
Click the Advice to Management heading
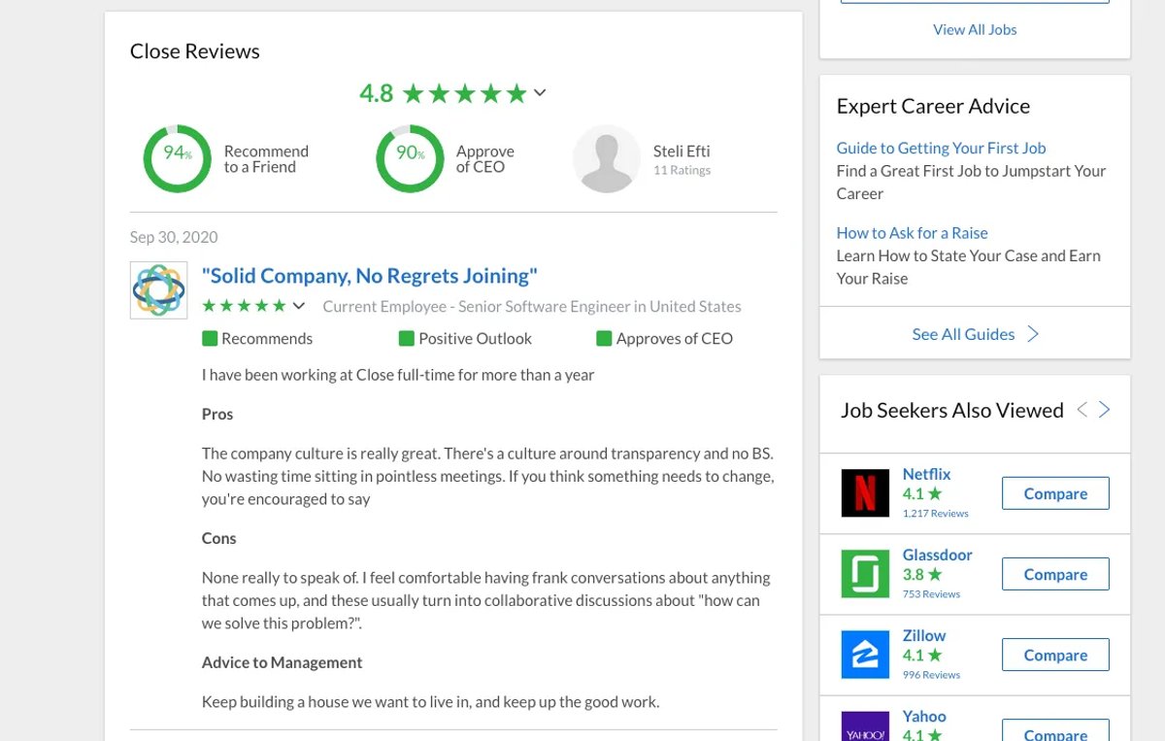[282, 662]
